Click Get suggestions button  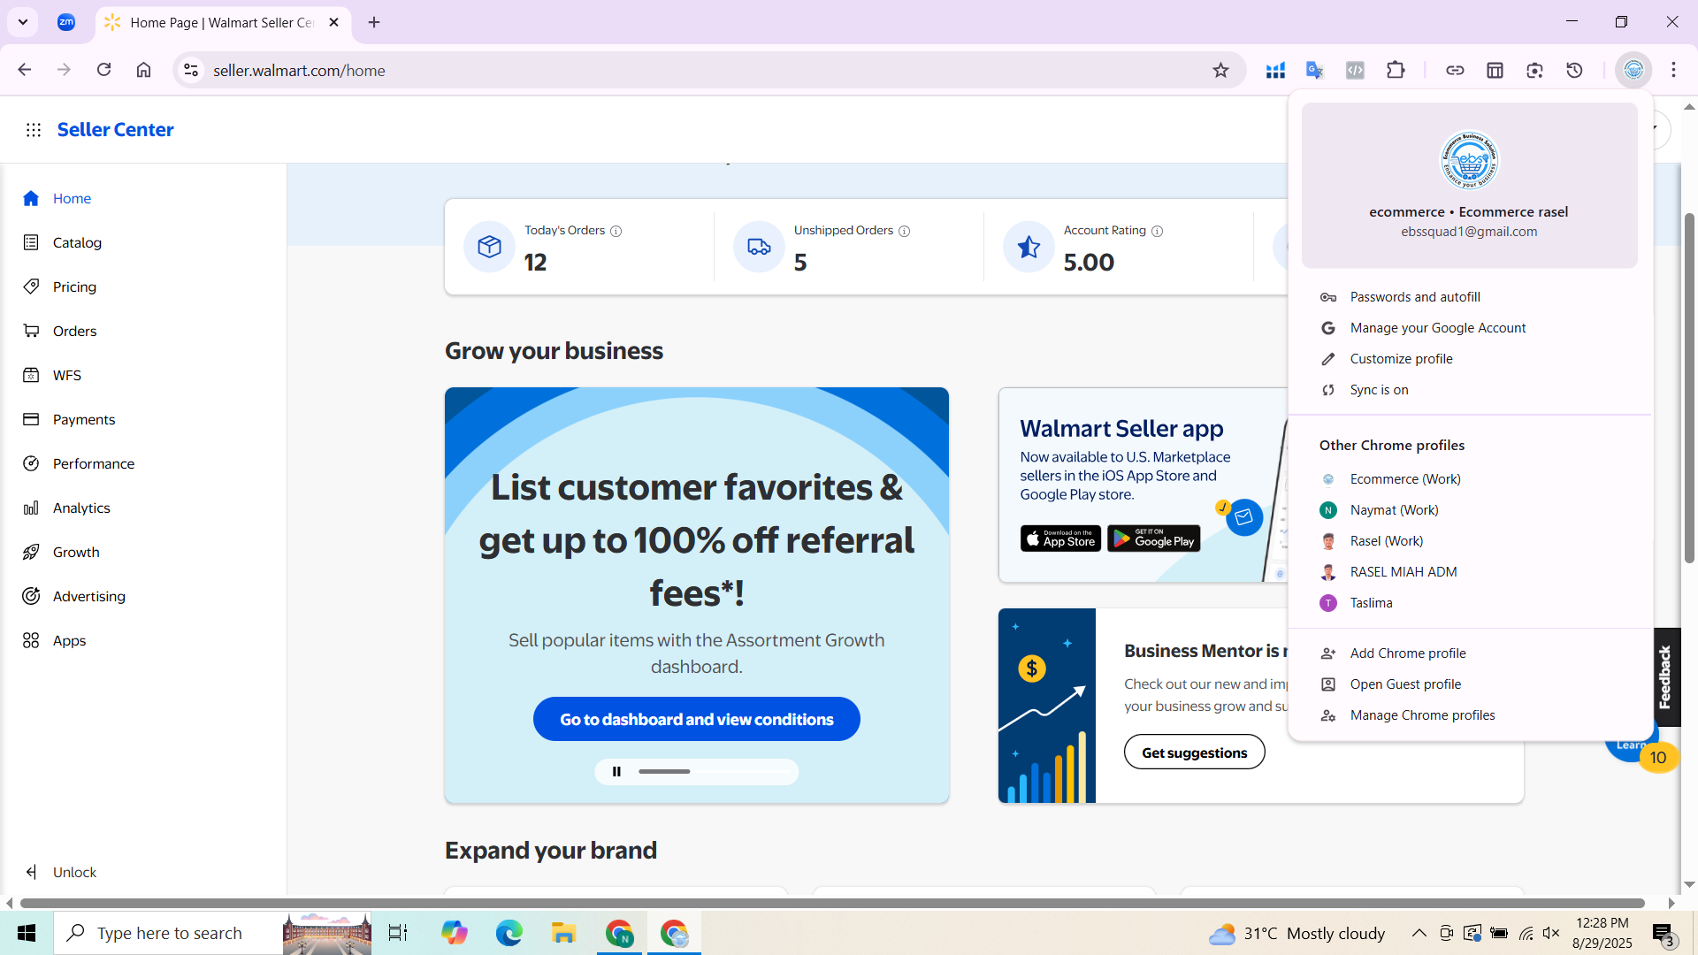click(x=1194, y=753)
